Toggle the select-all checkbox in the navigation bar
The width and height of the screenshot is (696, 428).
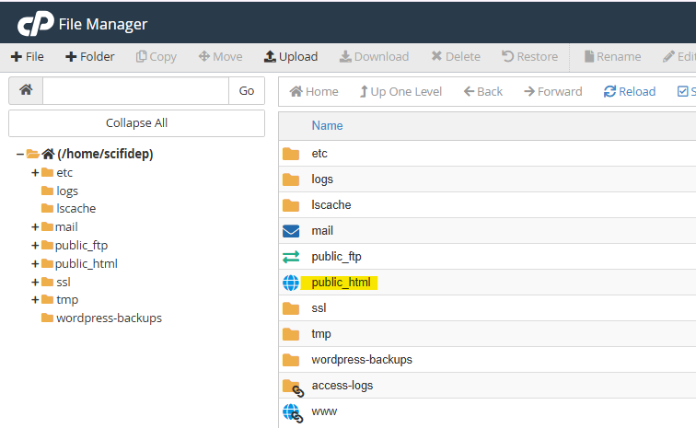(682, 91)
